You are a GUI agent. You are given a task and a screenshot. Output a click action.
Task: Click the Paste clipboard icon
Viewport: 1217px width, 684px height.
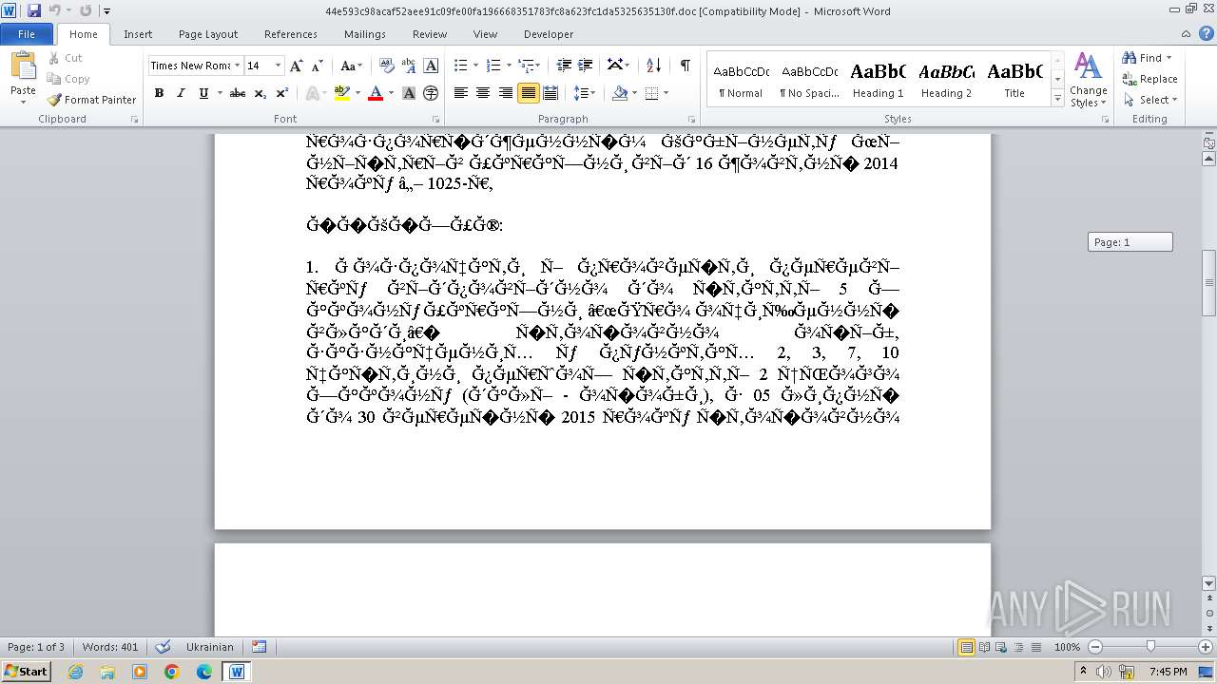23,66
